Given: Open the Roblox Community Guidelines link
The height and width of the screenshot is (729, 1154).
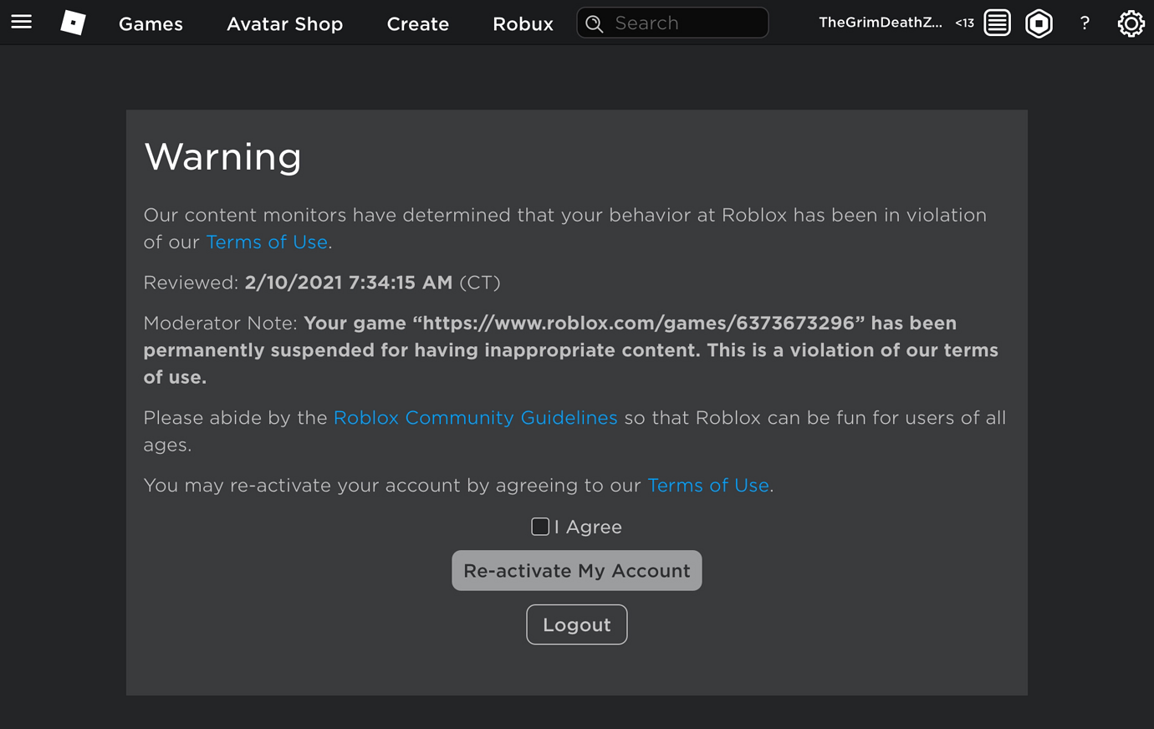Looking at the screenshot, I should (475, 417).
